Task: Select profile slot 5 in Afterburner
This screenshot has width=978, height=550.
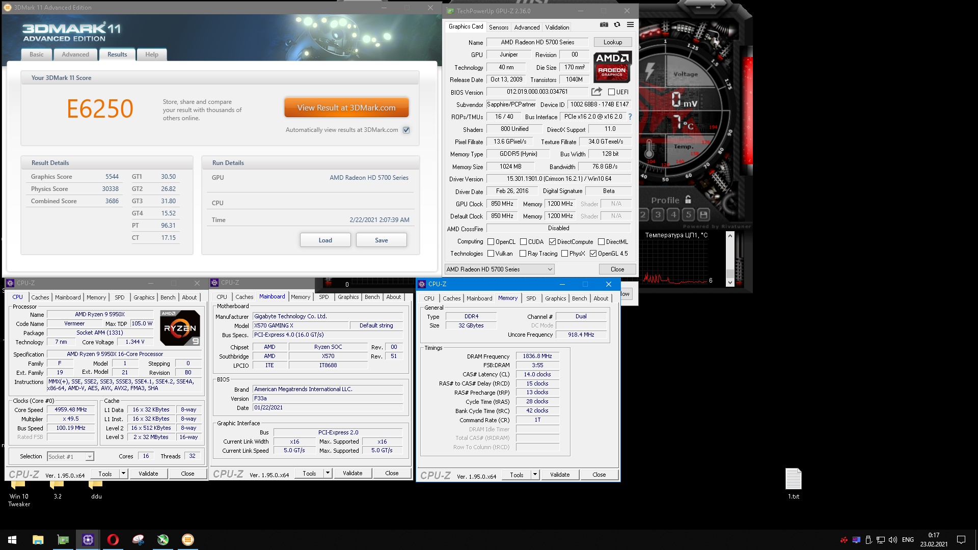Action: (689, 214)
